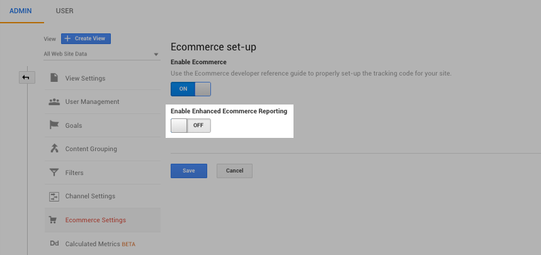Image resolution: width=541 pixels, height=255 pixels.
Task: Open User Management settings
Action: point(92,101)
